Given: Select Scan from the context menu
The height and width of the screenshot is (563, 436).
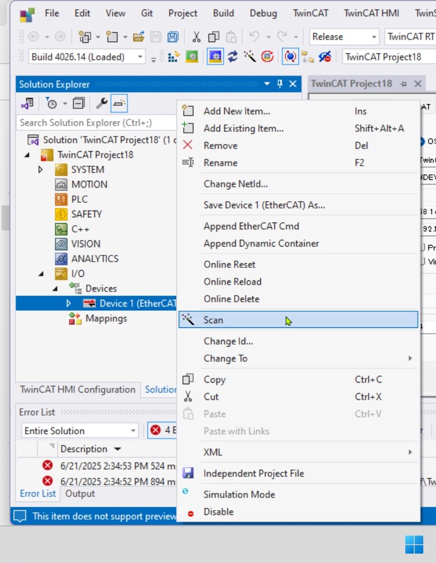Looking at the screenshot, I should click(x=298, y=320).
